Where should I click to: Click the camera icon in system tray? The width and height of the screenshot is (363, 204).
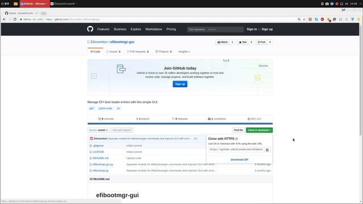[x=327, y=4]
